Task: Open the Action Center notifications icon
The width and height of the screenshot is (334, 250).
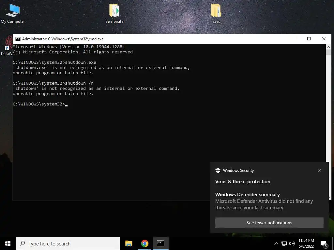Action: (324, 243)
